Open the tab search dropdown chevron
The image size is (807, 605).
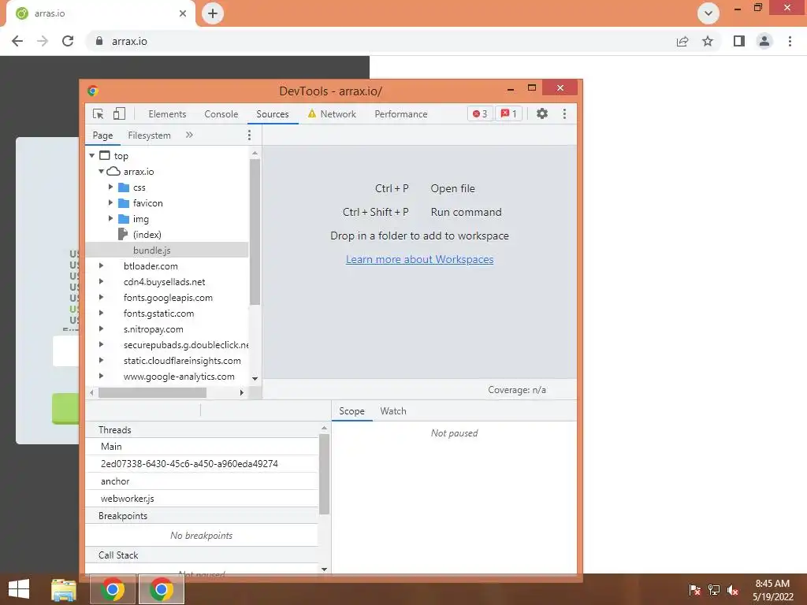point(708,13)
